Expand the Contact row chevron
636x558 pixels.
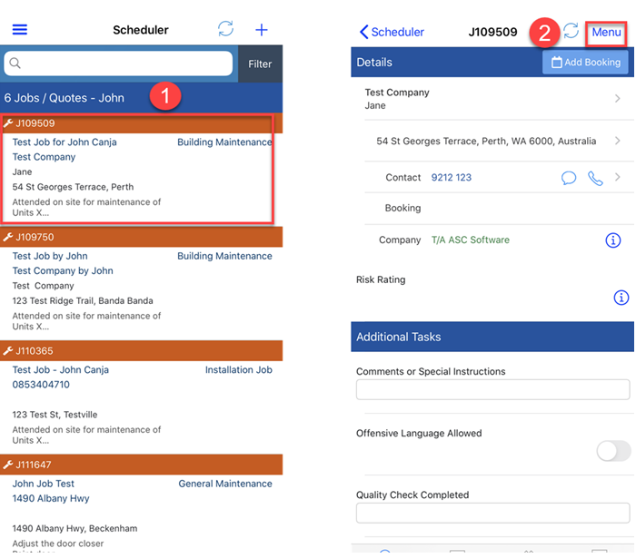[618, 178]
